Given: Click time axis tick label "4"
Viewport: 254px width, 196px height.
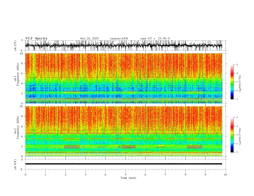Looking at the screenshot, I should (x=105, y=175).
